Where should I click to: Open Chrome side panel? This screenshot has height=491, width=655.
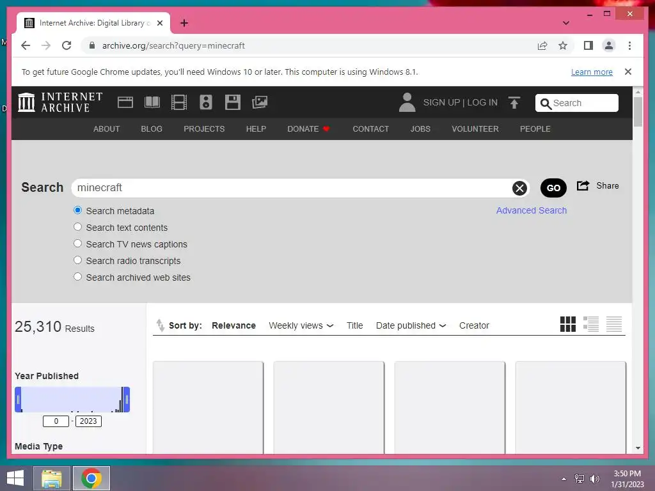(x=588, y=45)
